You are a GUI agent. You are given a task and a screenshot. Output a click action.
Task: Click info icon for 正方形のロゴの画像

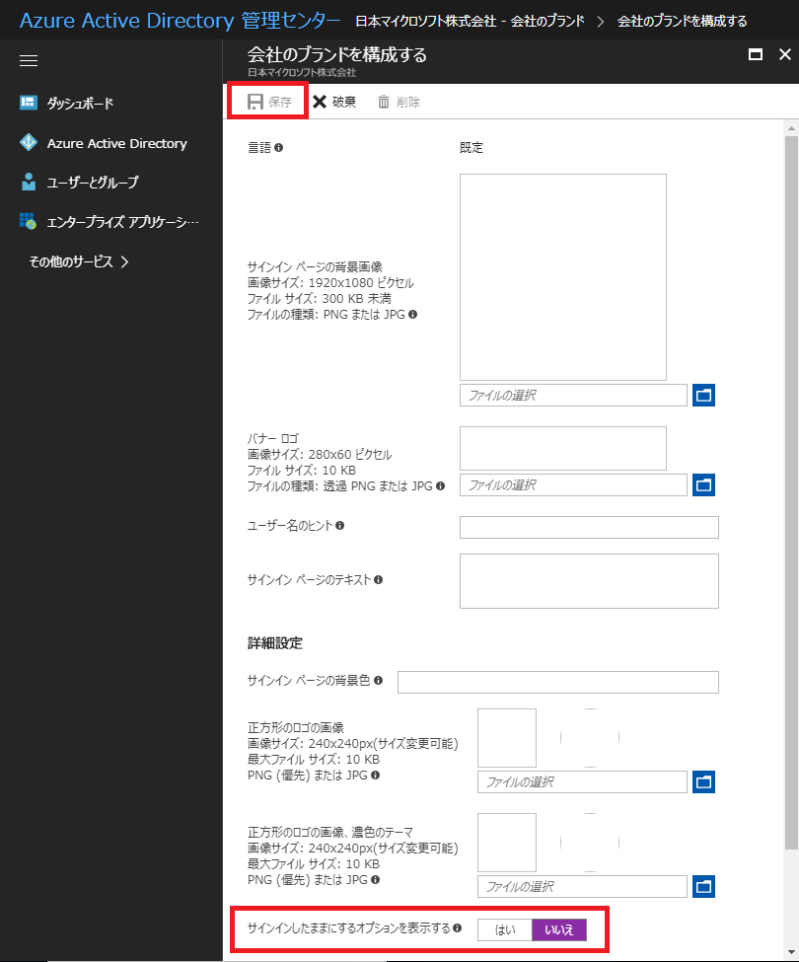click(375, 775)
